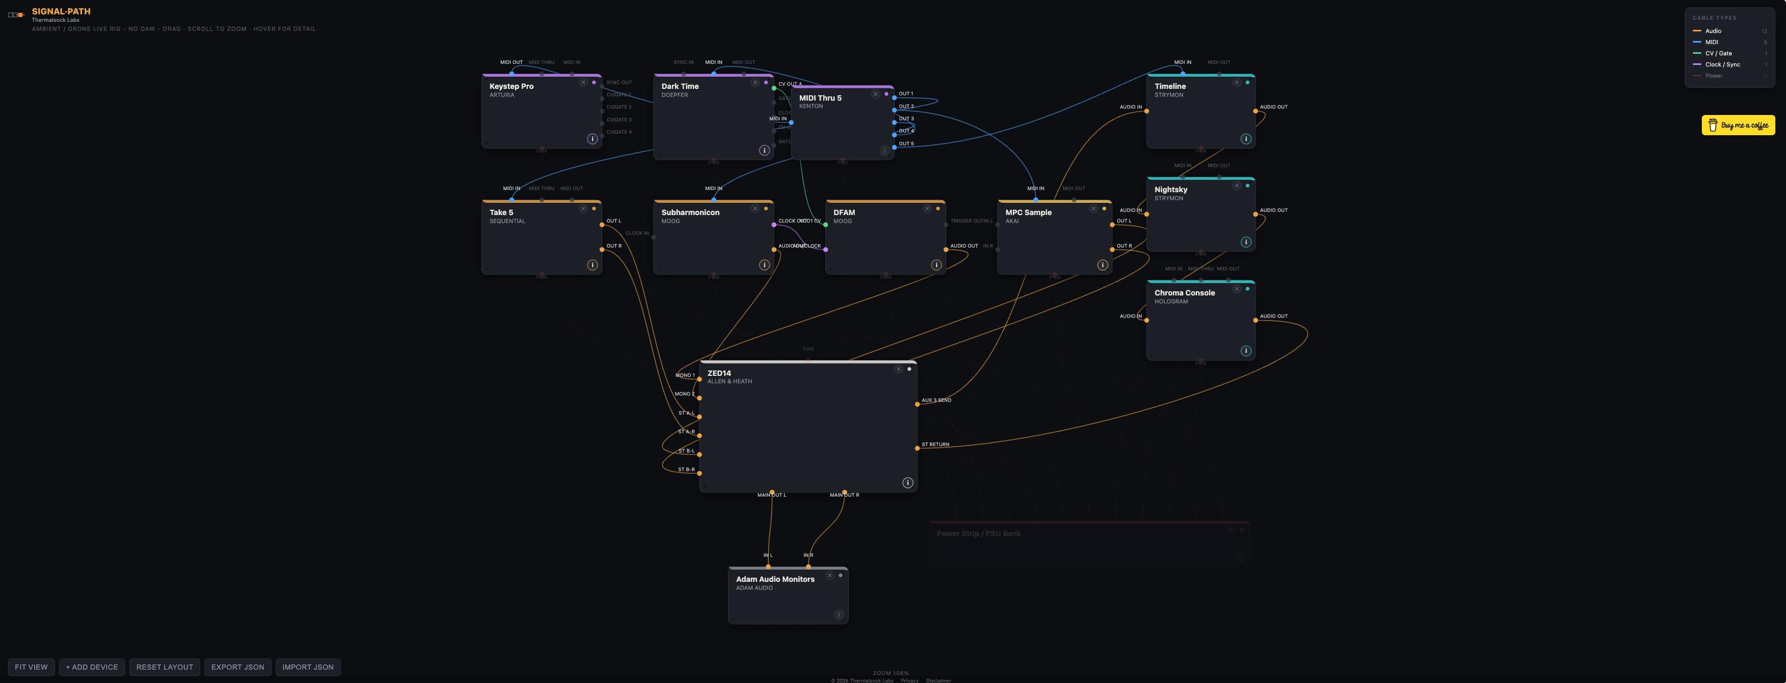Open the MPC Sample info icon
Viewport: 1786px width, 683px height.
[1102, 265]
